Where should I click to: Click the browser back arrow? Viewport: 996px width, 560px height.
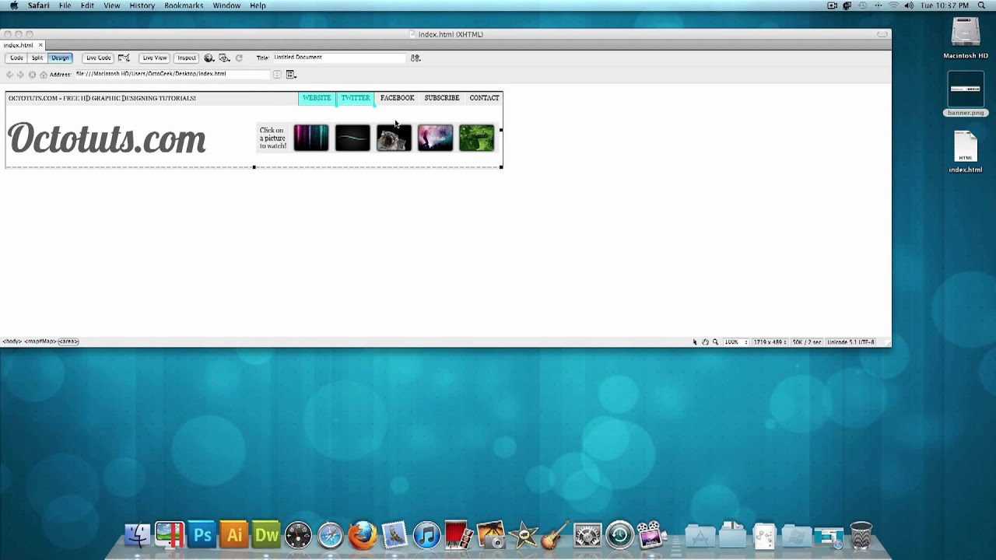pyautogui.click(x=9, y=75)
